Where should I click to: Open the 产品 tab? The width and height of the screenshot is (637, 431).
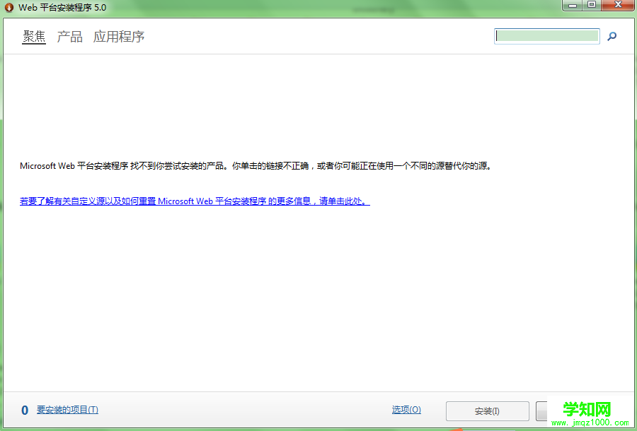70,37
